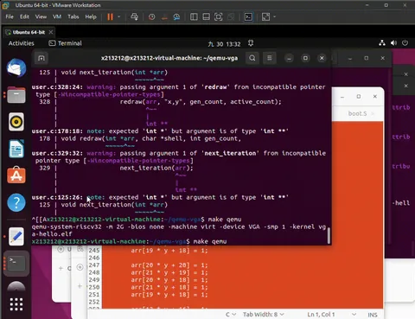Click the VMware stretch guest icon
The height and width of the screenshot is (319, 415).
pyautogui.click(x=265, y=17)
